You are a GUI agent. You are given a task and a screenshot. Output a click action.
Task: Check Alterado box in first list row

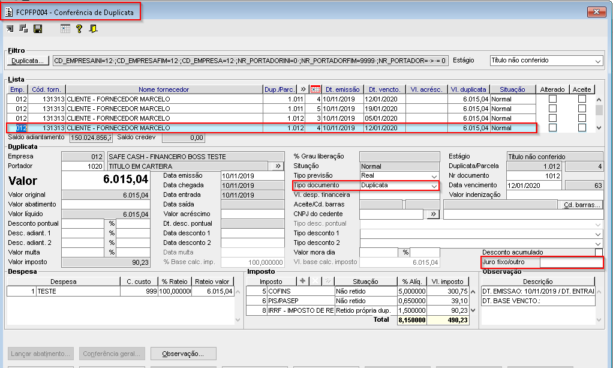(552, 99)
